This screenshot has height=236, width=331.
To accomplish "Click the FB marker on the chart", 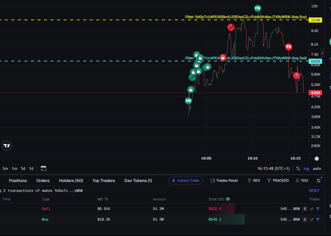I will [258, 8].
